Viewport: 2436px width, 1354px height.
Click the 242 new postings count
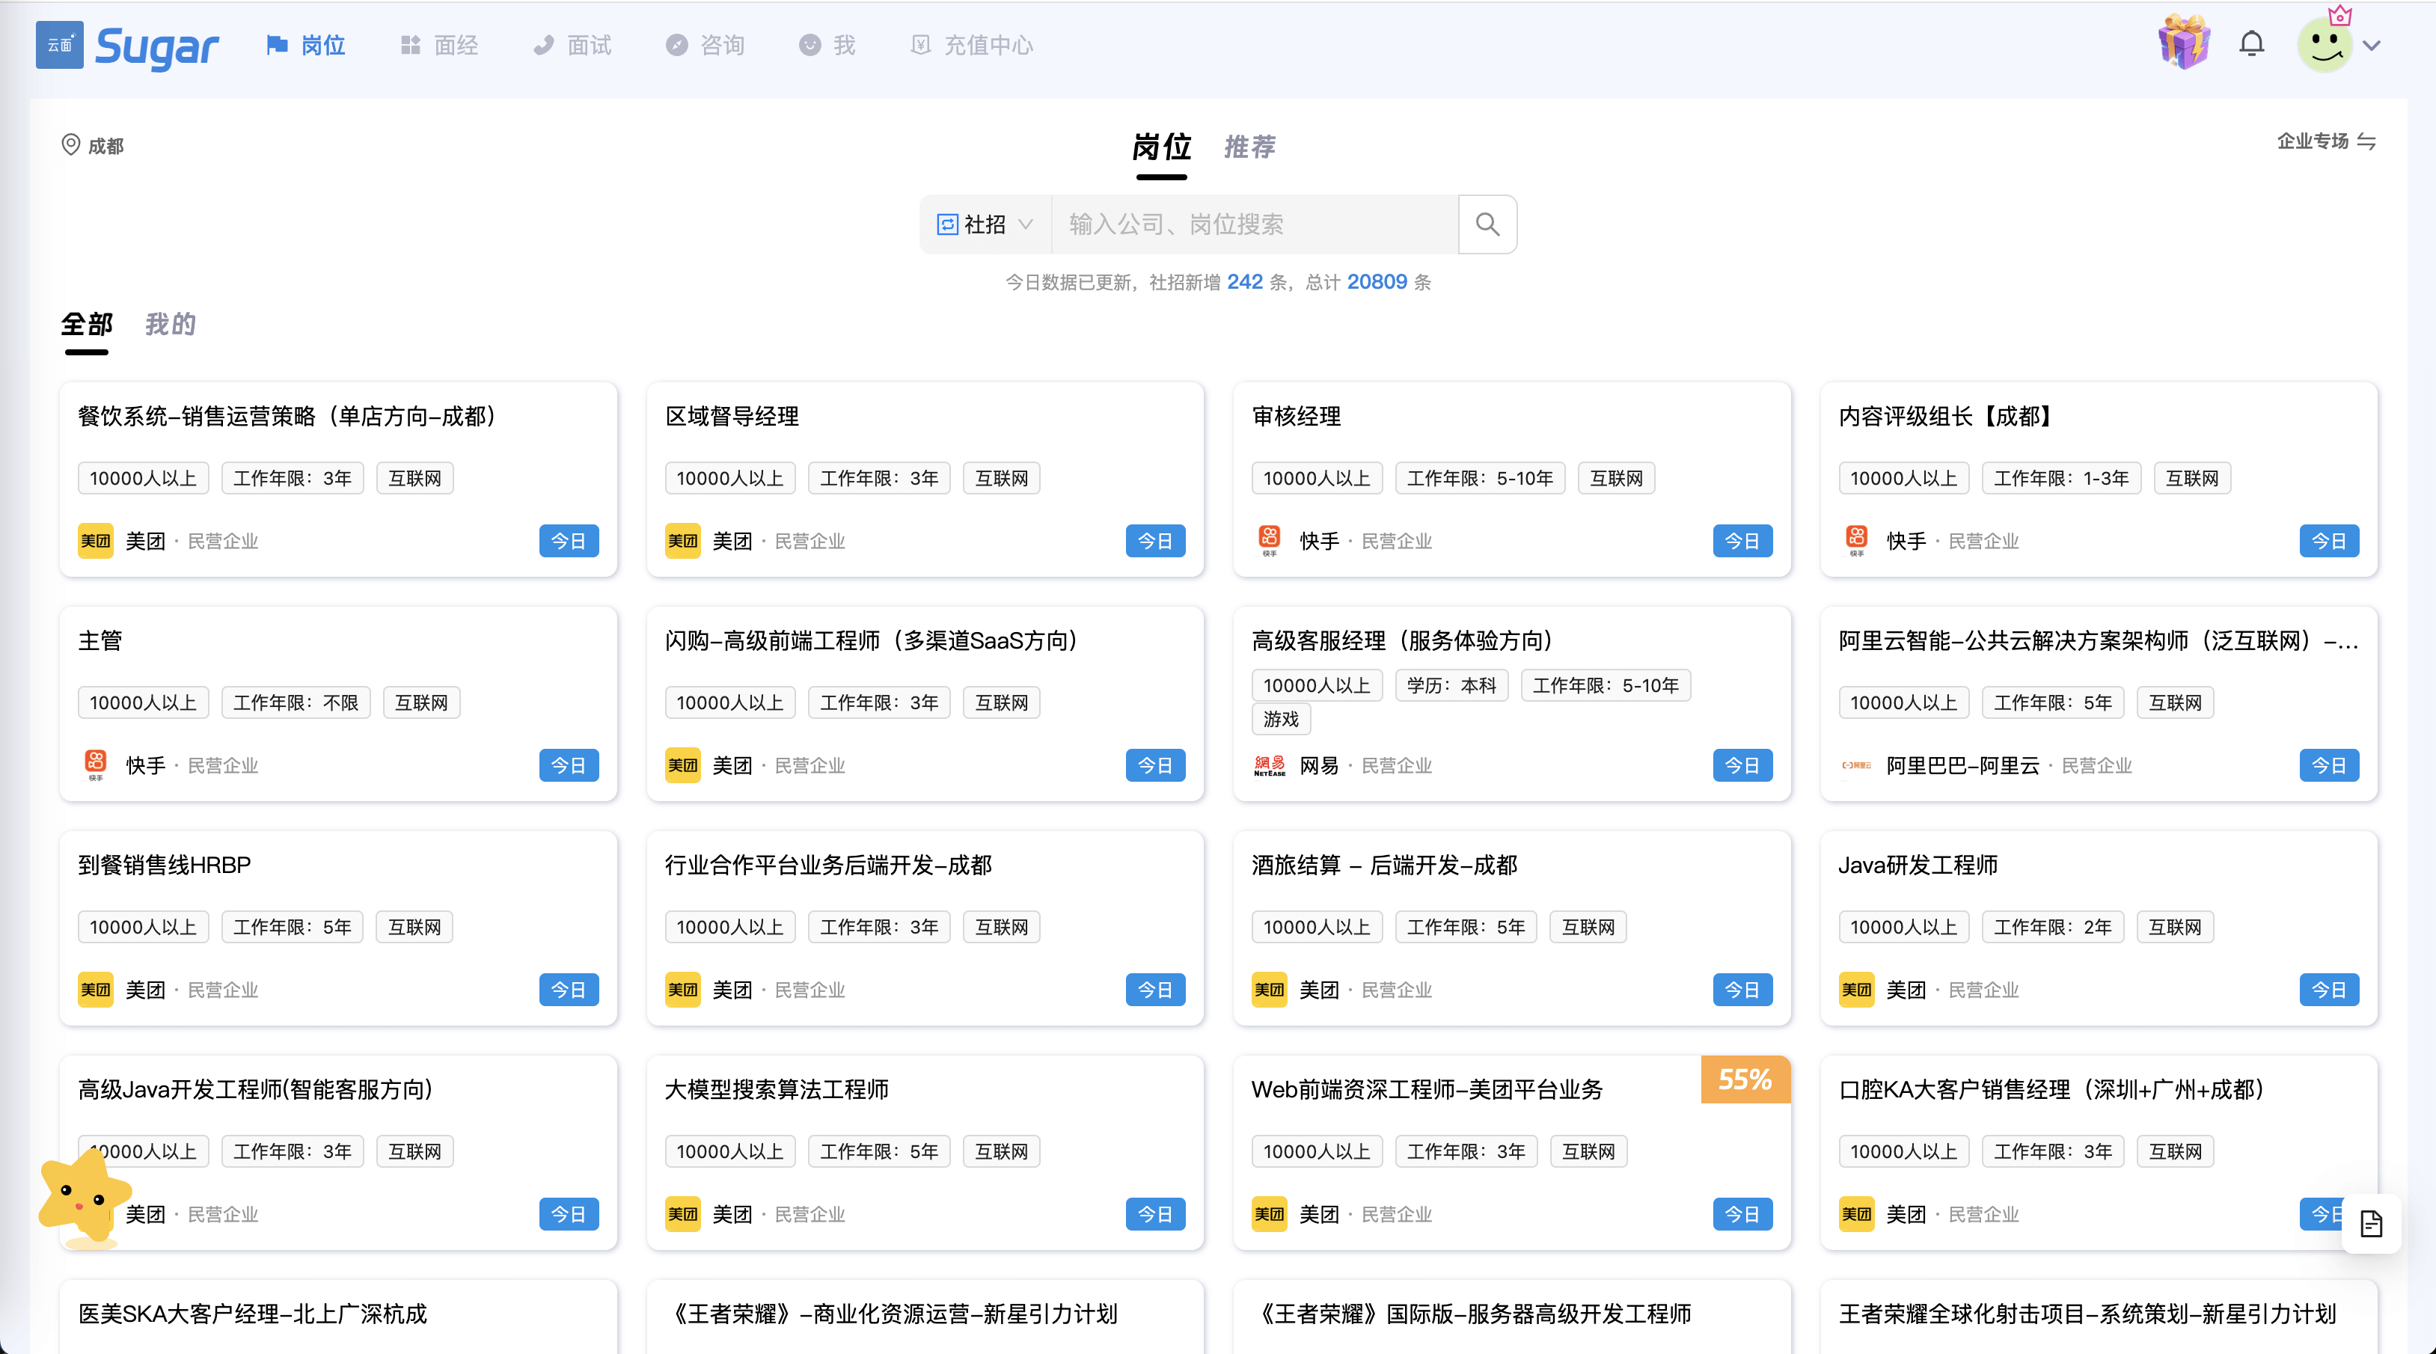click(1243, 282)
